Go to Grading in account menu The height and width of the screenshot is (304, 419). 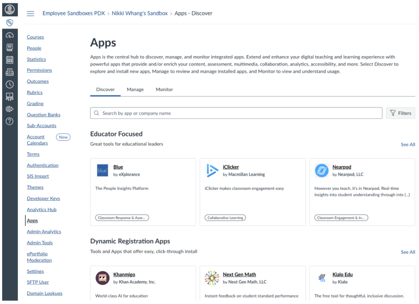tap(35, 104)
